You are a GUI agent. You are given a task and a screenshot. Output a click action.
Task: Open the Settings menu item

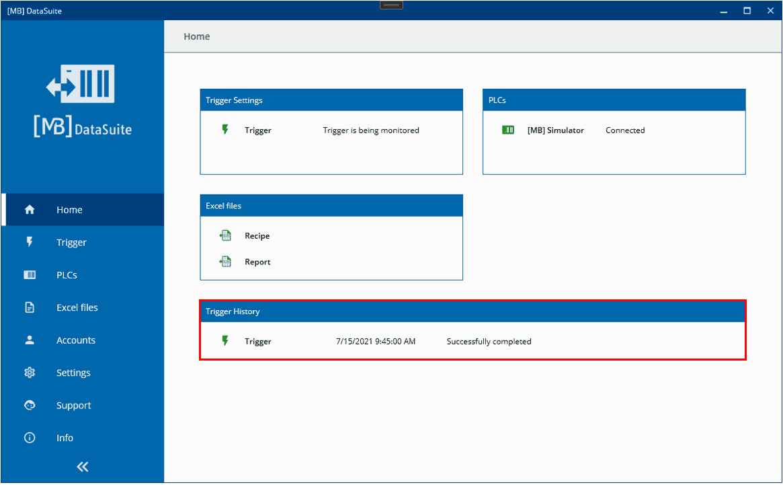[x=83, y=373]
